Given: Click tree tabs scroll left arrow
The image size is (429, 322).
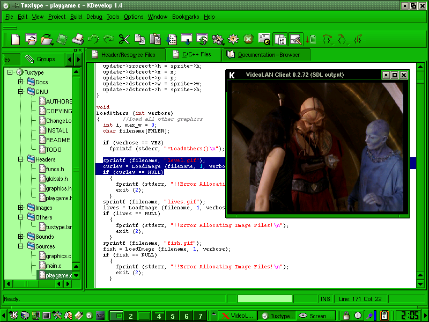Looking at the screenshot, I should pos(70,60).
